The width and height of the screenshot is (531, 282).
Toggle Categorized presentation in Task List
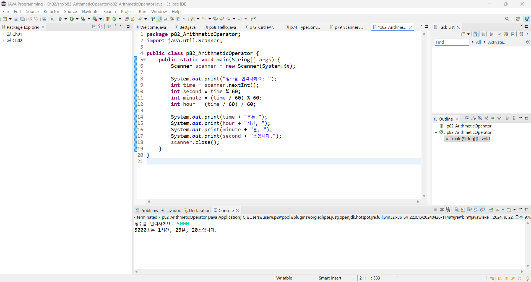tap(476, 34)
